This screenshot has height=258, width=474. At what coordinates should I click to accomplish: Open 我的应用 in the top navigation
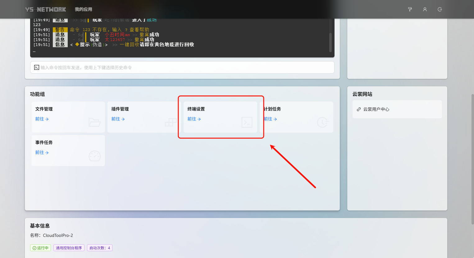[83, 9]
